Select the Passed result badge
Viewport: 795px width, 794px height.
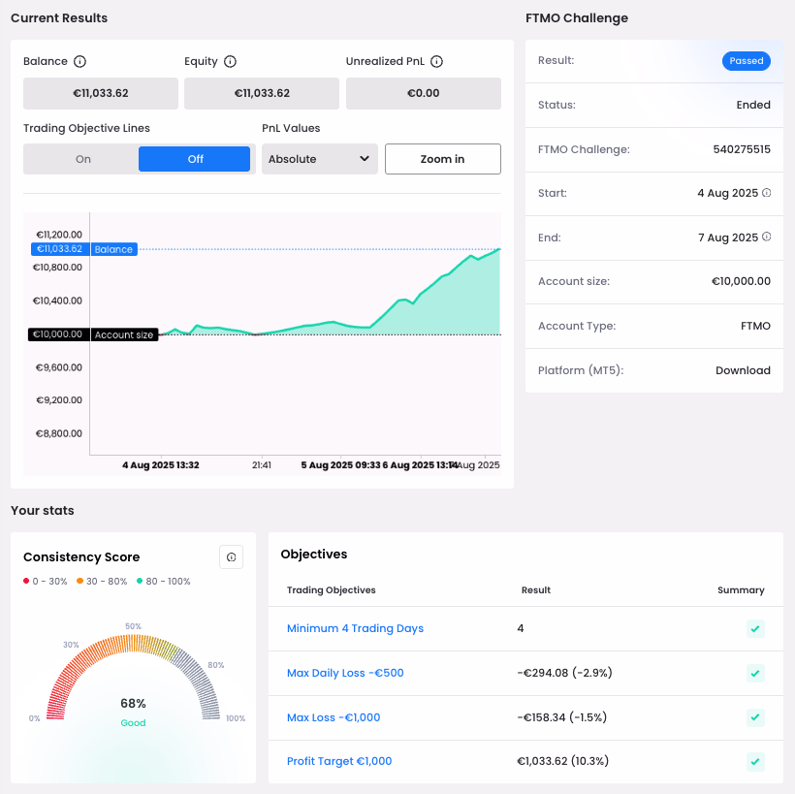tap(747, 61)
